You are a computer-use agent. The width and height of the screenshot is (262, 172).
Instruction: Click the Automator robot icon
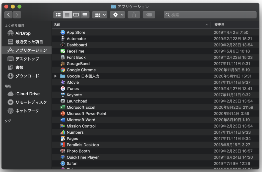click(63, 39)
